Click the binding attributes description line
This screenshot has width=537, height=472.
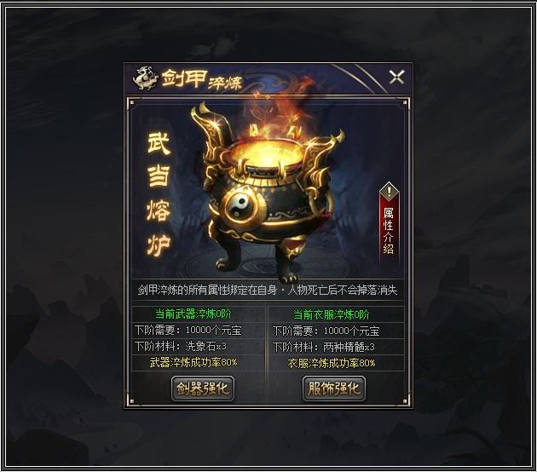[268, 291]
